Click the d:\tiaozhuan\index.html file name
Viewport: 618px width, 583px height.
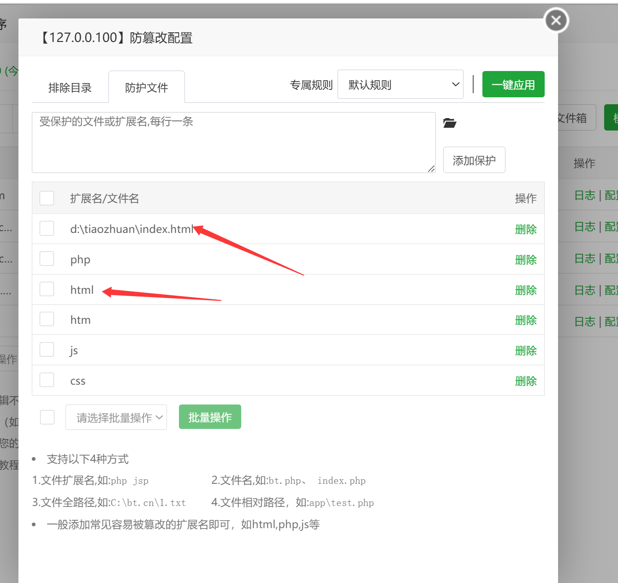click(x=132, y=229)
